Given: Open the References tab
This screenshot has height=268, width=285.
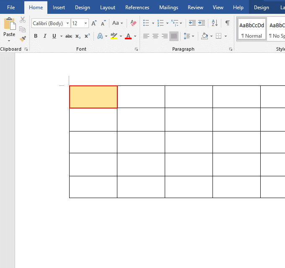Looking at the screenshot, I should point(137,8).
